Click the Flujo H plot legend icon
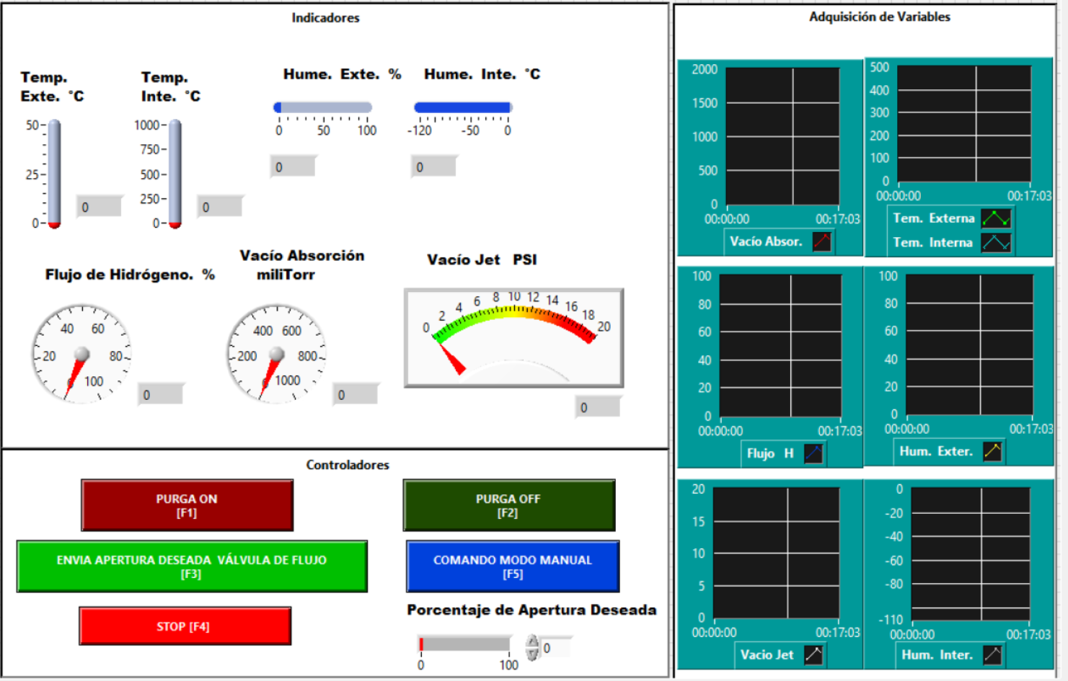Screen dimensions: 1068x681 click(813, 453)
